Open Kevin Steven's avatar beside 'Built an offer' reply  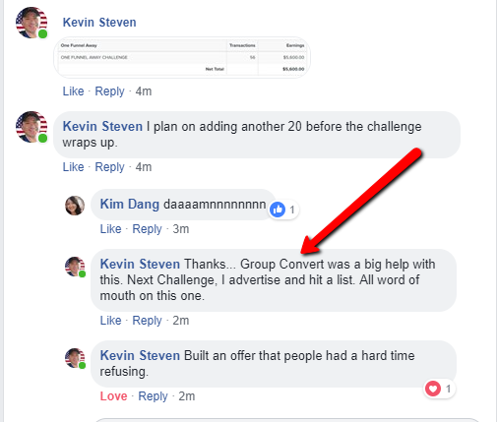(75, 358)
